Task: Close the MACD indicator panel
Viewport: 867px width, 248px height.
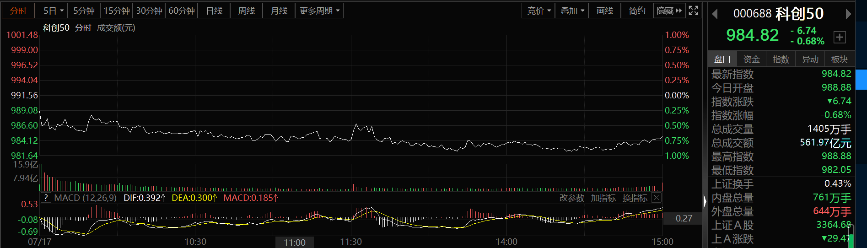Action: (x=656, y=198)
